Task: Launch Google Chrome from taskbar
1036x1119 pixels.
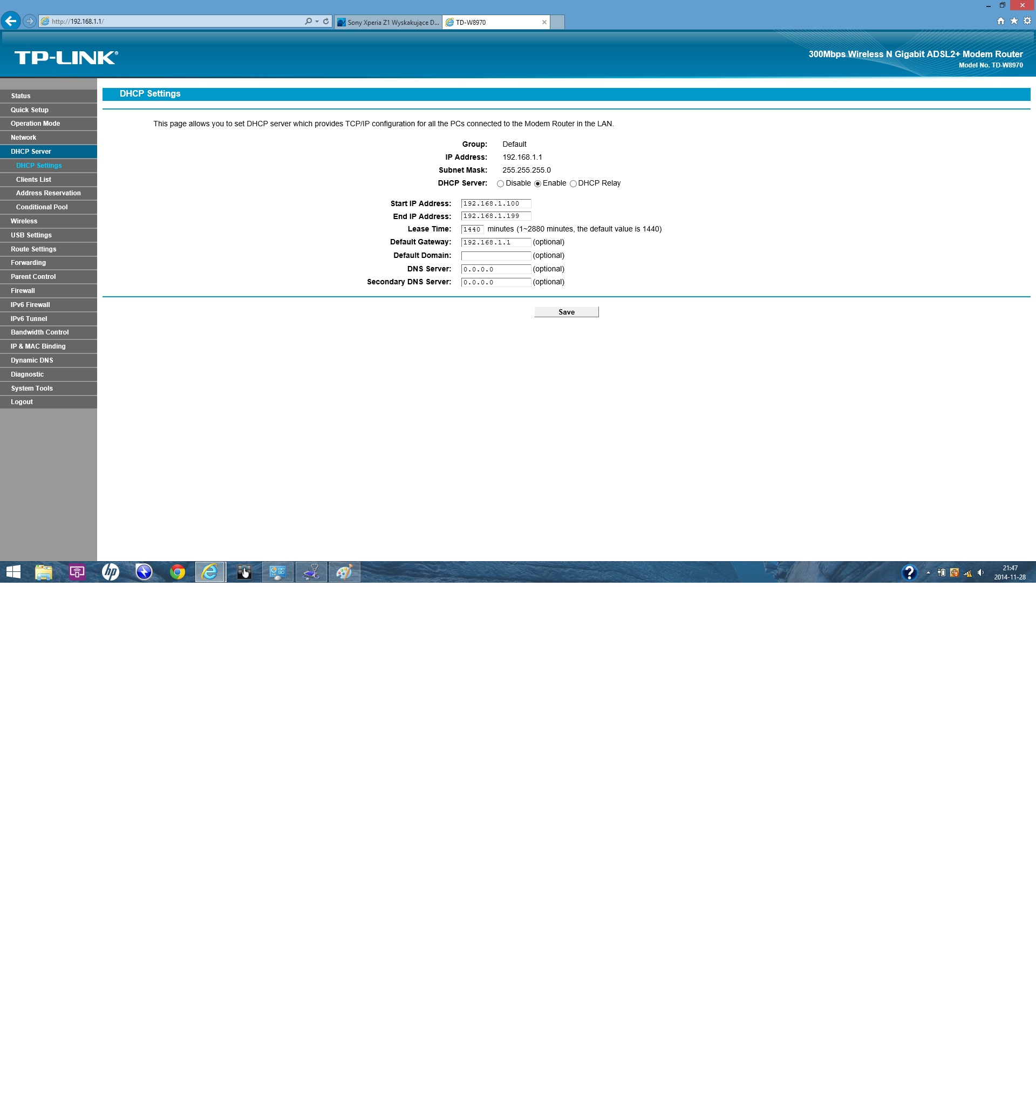Action: click(x=177, y=572)
